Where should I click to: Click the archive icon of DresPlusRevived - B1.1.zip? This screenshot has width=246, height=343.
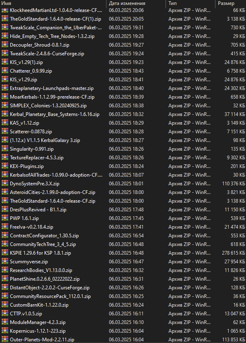click(x=5, y=210)
